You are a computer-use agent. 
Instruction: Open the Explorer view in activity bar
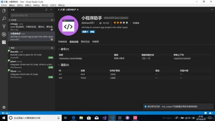[4, 11]
